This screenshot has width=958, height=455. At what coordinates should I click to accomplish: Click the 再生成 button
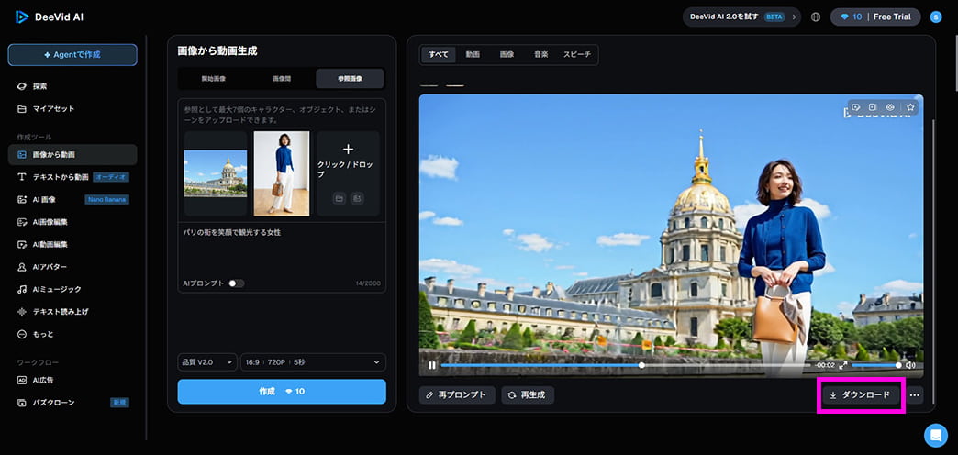pos(528,395)
